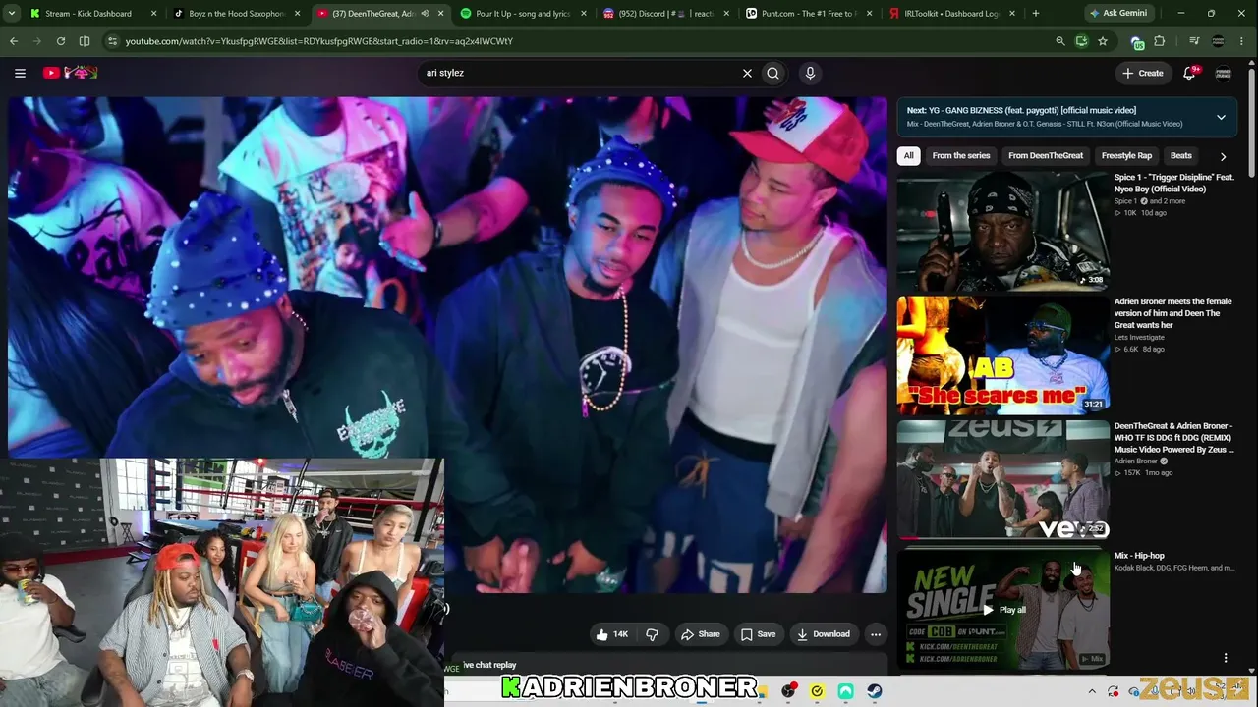Switch to the Pour It Up song tab

523,14
